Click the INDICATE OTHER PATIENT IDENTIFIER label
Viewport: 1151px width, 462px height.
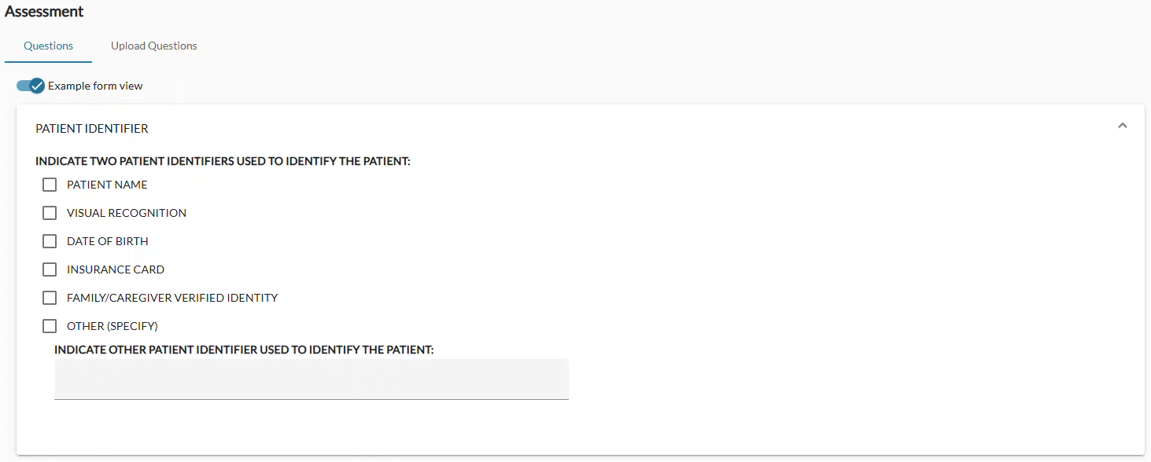(x=244, y=349)
